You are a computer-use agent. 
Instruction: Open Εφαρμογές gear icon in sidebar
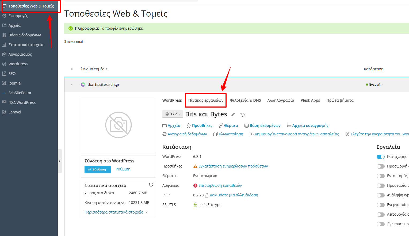pyautogui.click(x=4, y=16)
